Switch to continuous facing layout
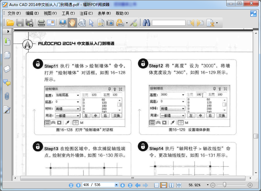 (179, 185)
